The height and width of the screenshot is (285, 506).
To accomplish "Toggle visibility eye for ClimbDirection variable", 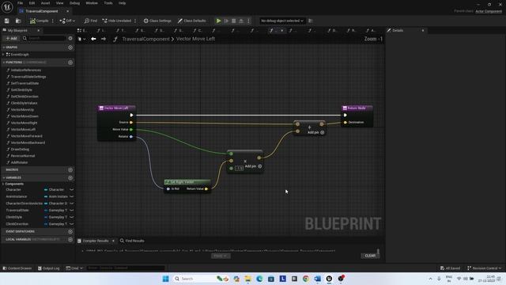I will click(x=72, y=224).
